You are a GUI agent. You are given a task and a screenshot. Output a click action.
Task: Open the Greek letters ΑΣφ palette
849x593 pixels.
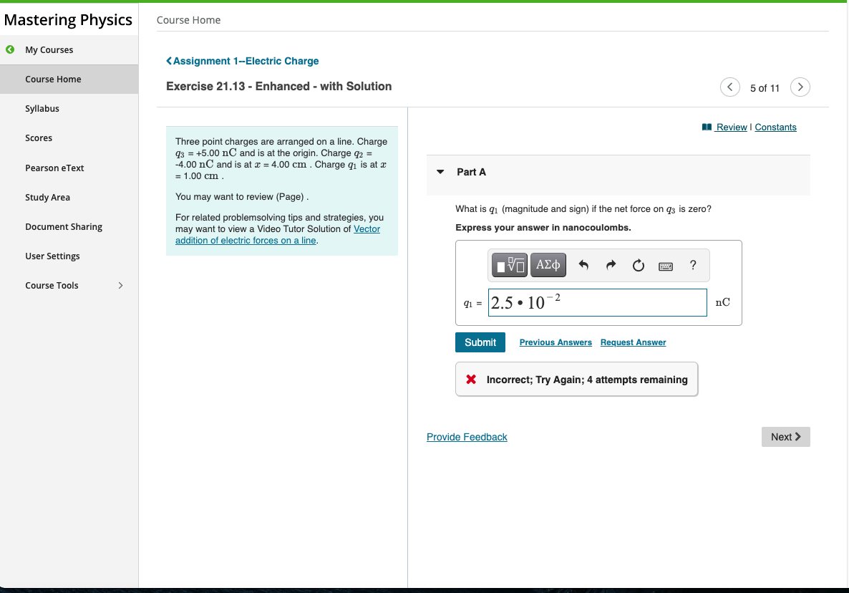pos(548,265)
